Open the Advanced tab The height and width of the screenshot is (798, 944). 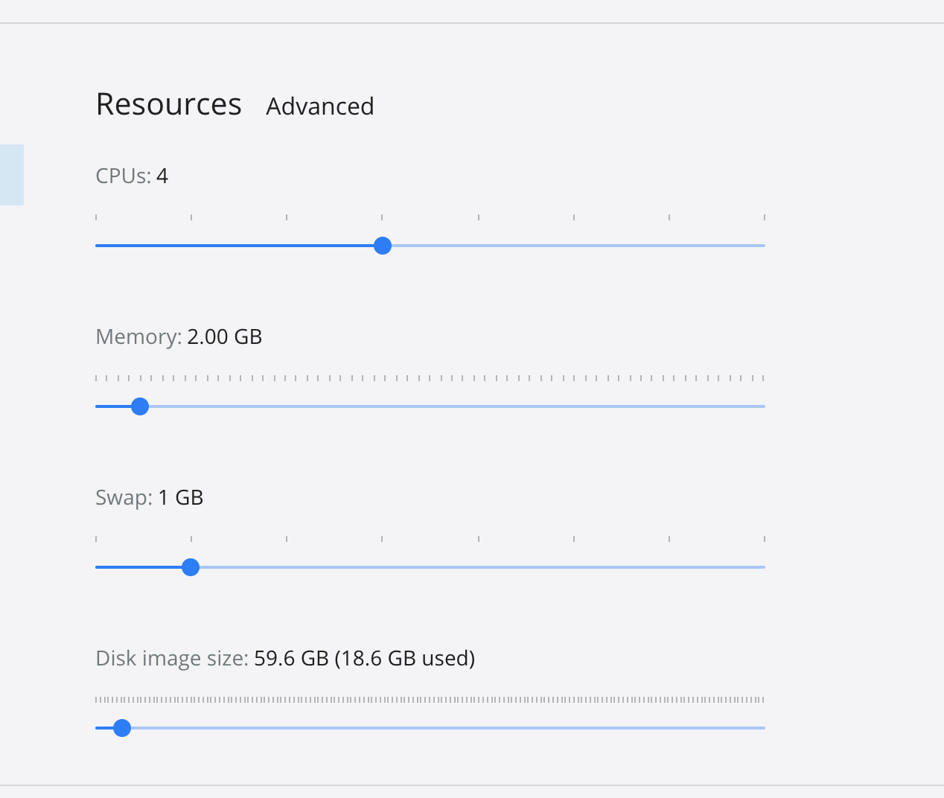click(319, 106)
